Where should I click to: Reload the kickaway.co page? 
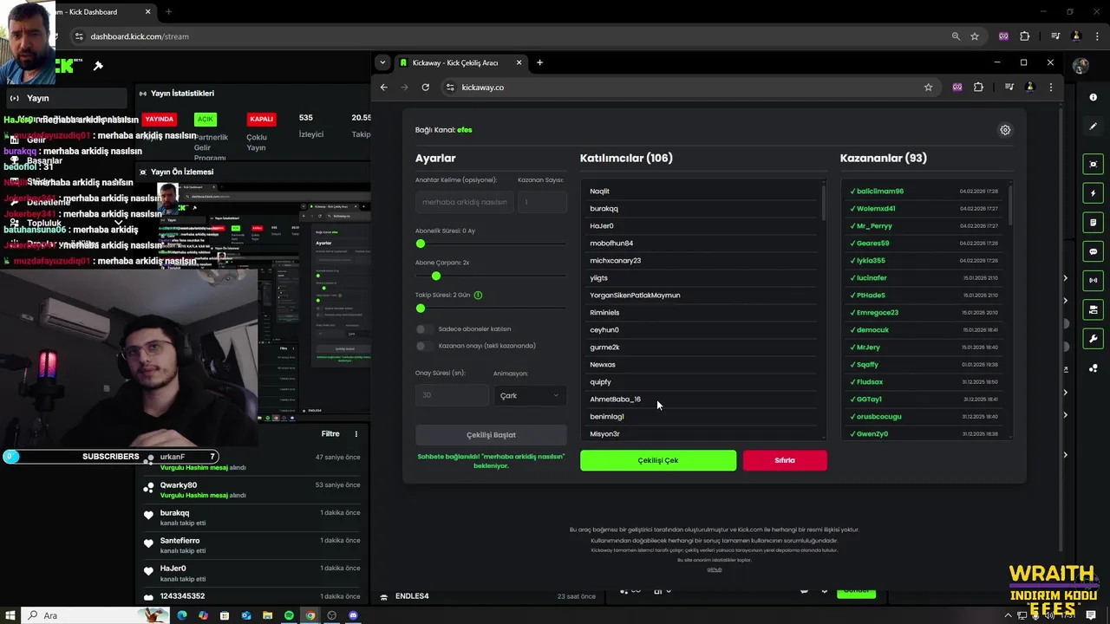point(425,88)
